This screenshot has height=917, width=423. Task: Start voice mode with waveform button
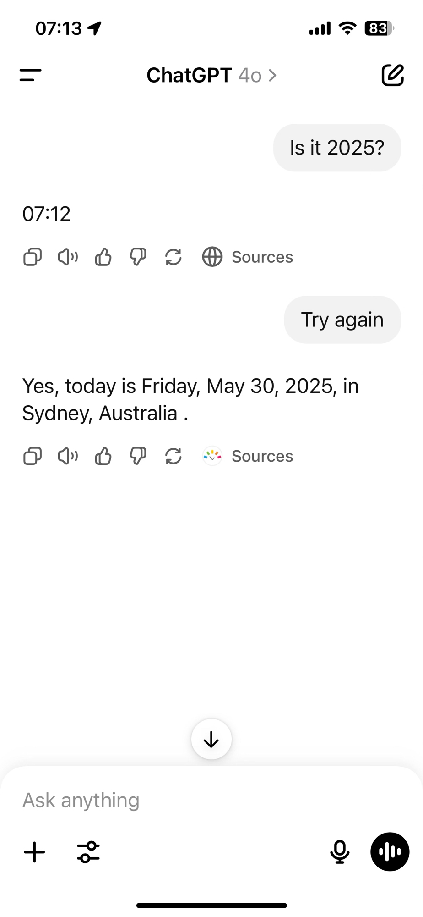pyautogui.click(x=390, y=852)
